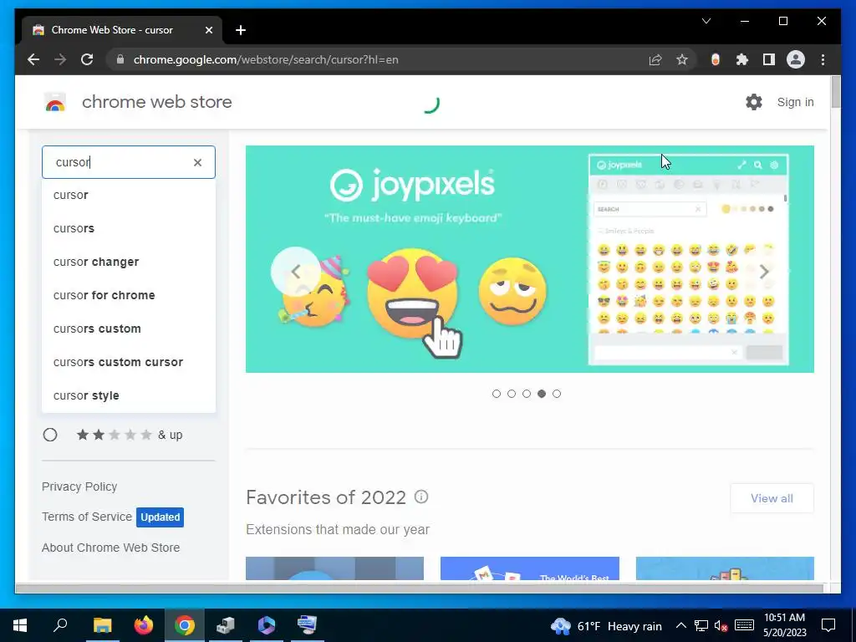Open first Favorites extension card
The height and width of the screenshot is (642, 856).
point(334,568)
